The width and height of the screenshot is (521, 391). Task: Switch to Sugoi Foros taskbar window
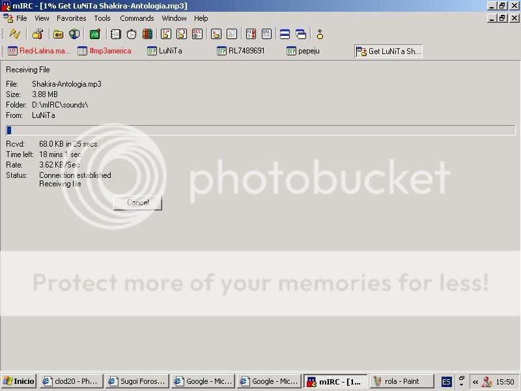click(x=137, y=381)
